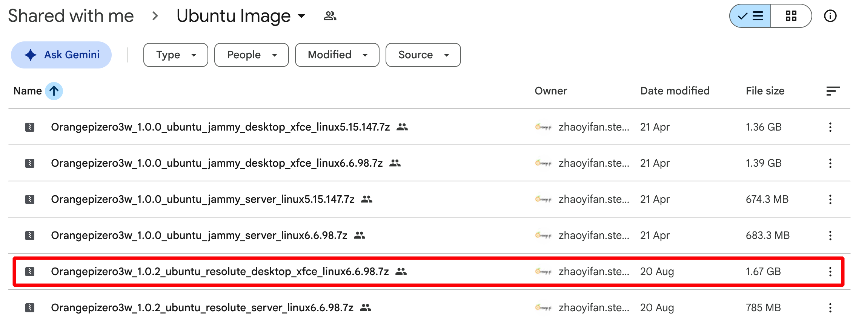Click shared icon on jammy_server_linux5.15.147.7z
This screenshot has width=853, height=324.
point(367,199)
